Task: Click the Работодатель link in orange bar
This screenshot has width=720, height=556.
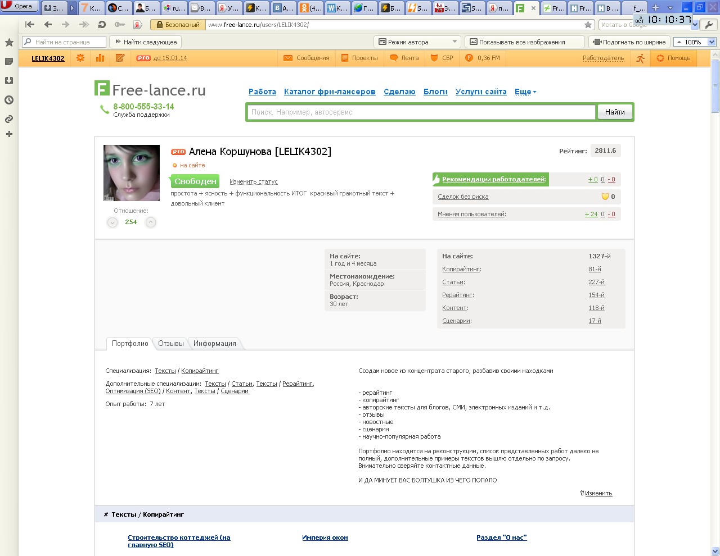Action: pos(603,58)
